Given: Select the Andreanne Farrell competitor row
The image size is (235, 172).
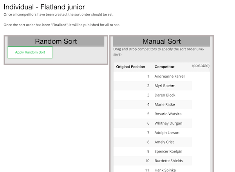Looking at the screenshot, I should pos(170,76).
